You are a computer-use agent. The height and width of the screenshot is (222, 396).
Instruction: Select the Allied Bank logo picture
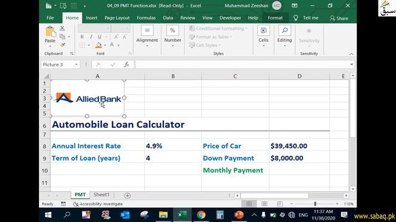click(x=88, y=98)
